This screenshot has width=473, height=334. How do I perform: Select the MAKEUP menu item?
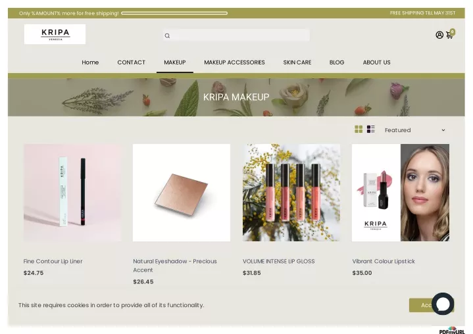click(x=175, y=62)
